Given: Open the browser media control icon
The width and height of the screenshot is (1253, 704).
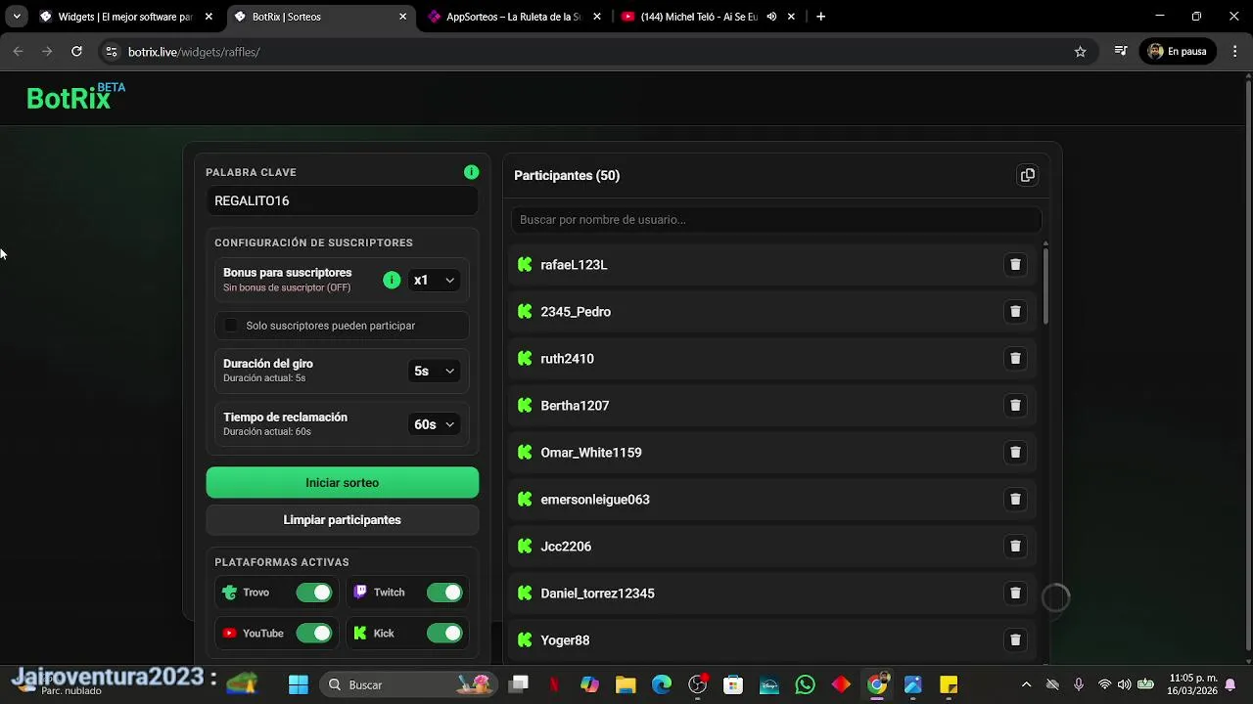Looking at the screenshot, I should point(1121,52).
